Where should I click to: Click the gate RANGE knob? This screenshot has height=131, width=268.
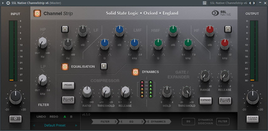205,76
